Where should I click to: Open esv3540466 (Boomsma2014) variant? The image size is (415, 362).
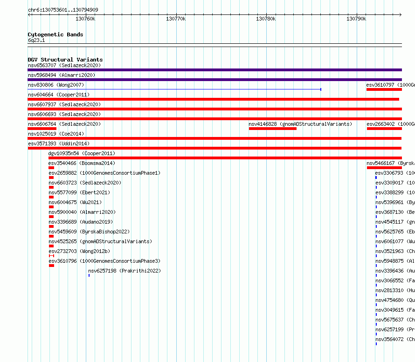click(x=82, y=163)
